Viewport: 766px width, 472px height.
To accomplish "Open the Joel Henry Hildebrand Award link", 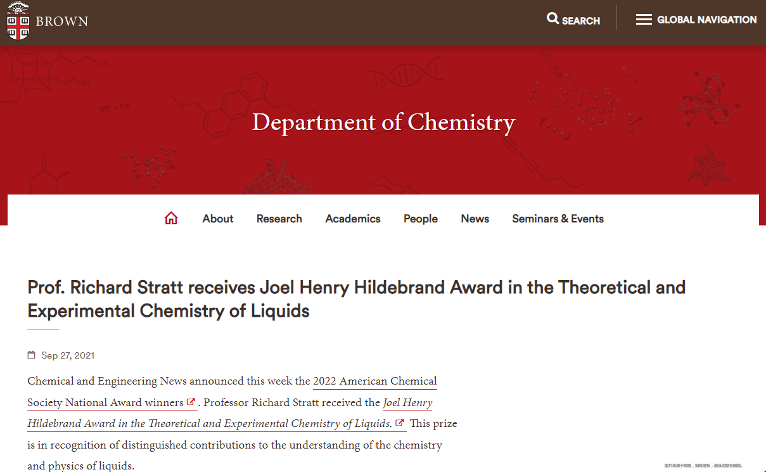I will point(407,403).
